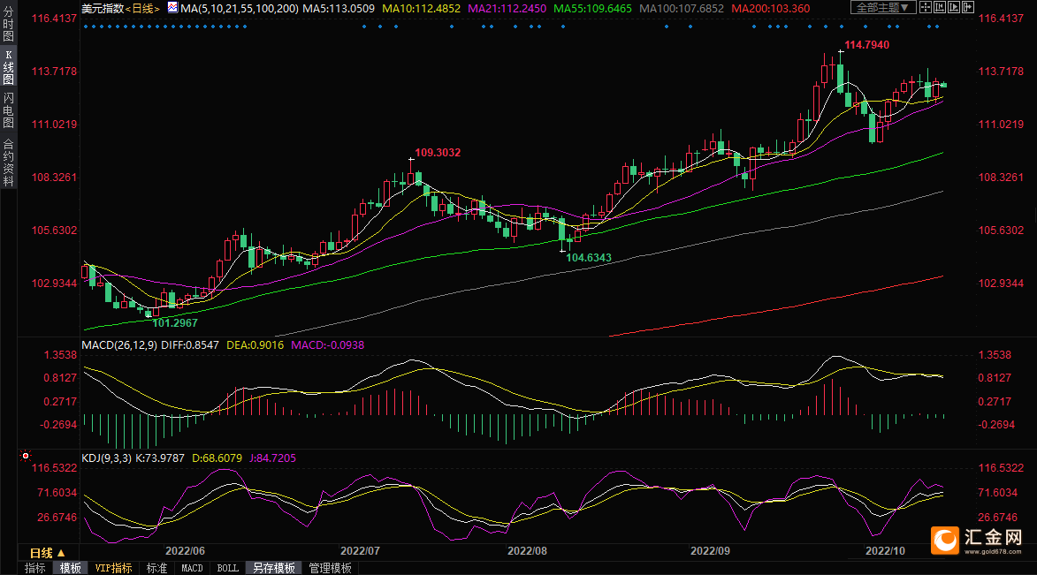1037x575 pixels.
Task: Click the orange 汇金网 logo icon
Action: tap(946, 539)
